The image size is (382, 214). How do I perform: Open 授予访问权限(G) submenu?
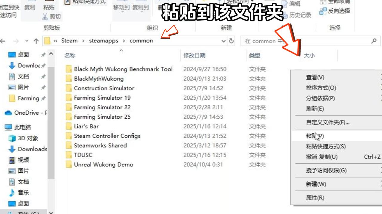[x=336, y=170]
